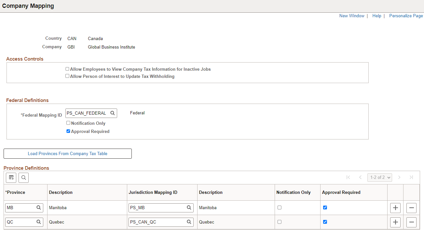Toggle Manitoba Notification Only checkbox
This screenshot has width=424, height=231.
pos(280,208)
